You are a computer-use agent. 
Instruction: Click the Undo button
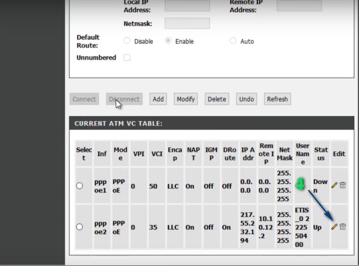246,99
